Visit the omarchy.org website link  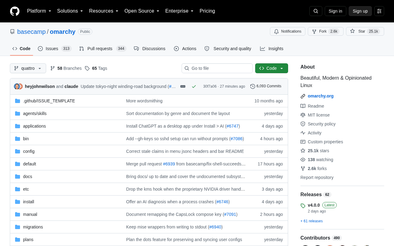click(x=321, y=96)
